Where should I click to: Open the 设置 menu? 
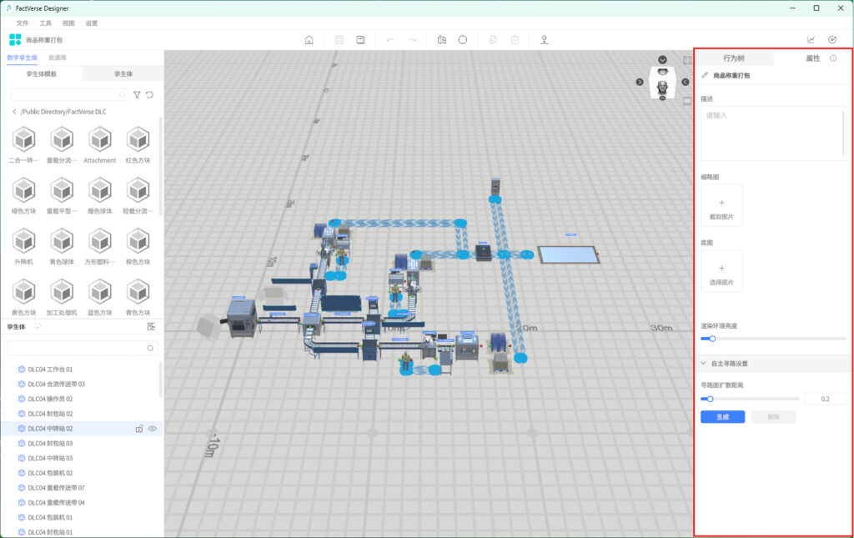point(92,23)
